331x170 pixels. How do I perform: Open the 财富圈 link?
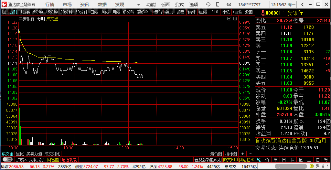tap(53, 160)
